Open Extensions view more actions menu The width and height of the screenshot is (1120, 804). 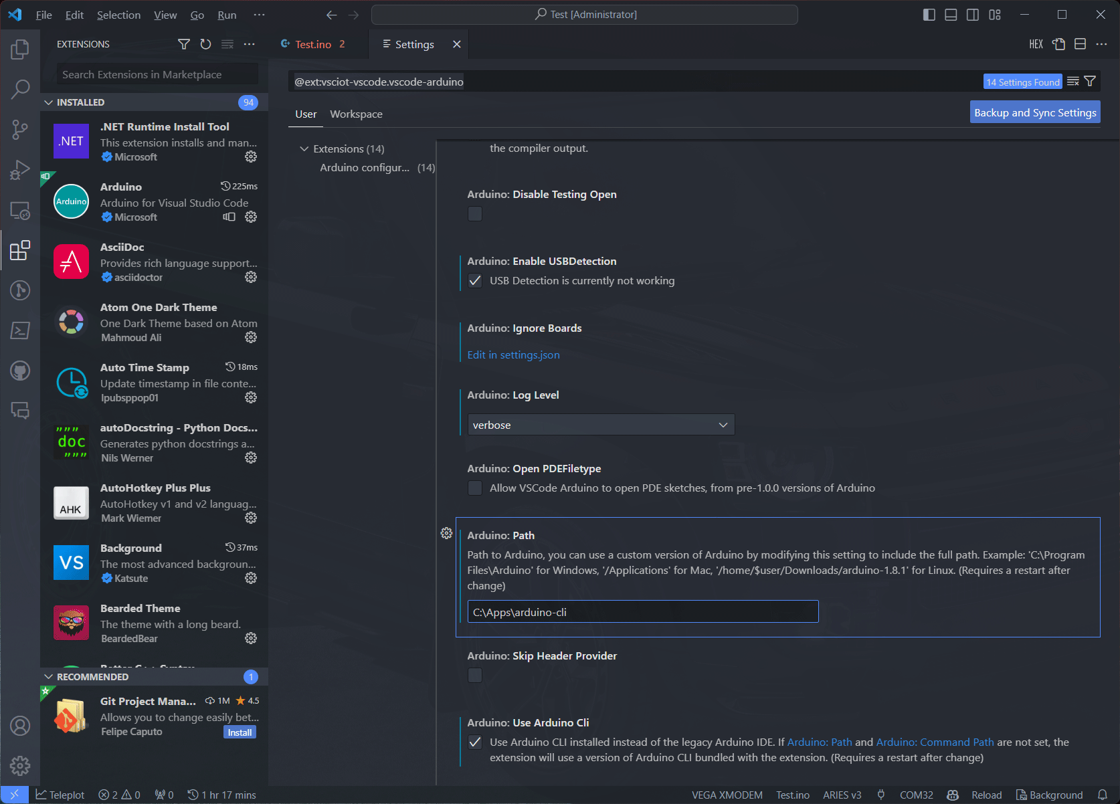tap(250, 44)
